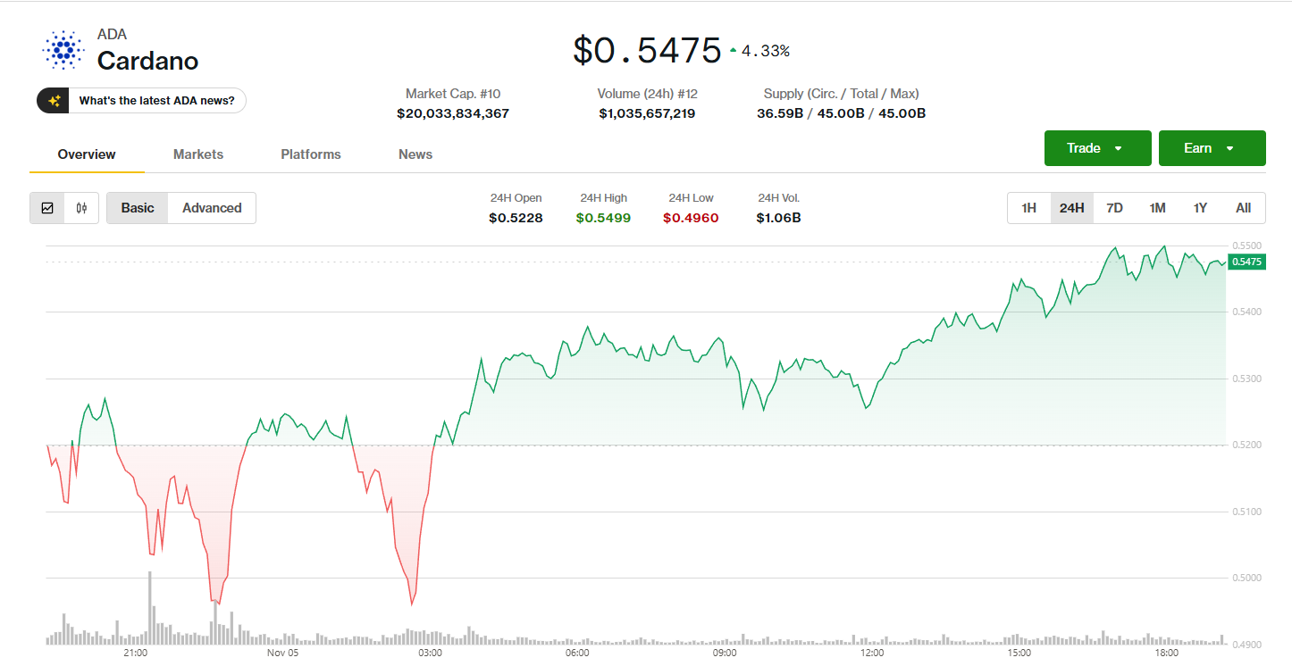Expand the Earn dropdown
1292x666 pixels.
pos(1212,148)
